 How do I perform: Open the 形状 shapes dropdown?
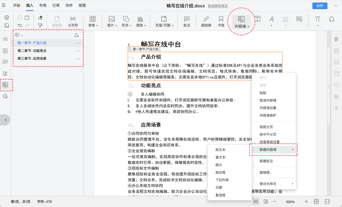pyautogui.click(x=126, y=21)
